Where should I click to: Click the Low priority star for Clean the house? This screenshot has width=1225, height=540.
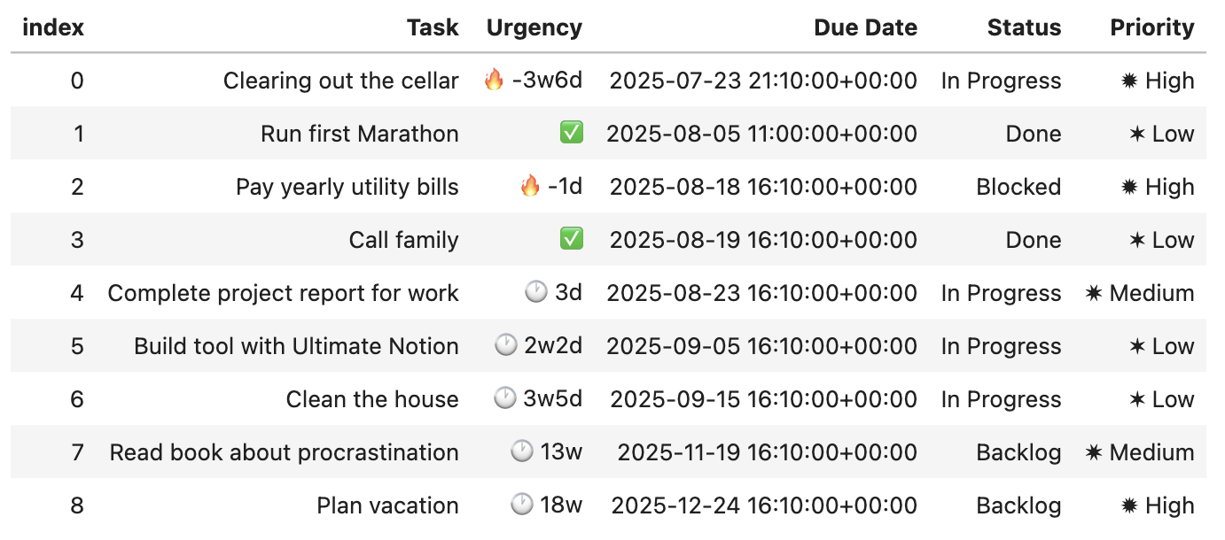pyautogui.click(x=1137, y=399)
